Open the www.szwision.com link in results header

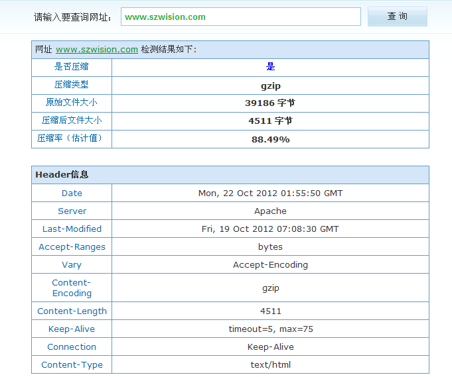97,49
